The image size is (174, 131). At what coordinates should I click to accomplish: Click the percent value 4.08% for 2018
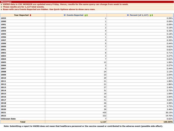170,103
